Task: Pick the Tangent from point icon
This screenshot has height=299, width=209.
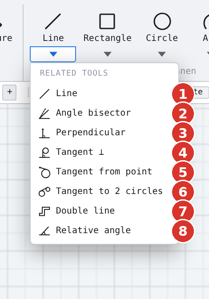Action: coord(44,172)
